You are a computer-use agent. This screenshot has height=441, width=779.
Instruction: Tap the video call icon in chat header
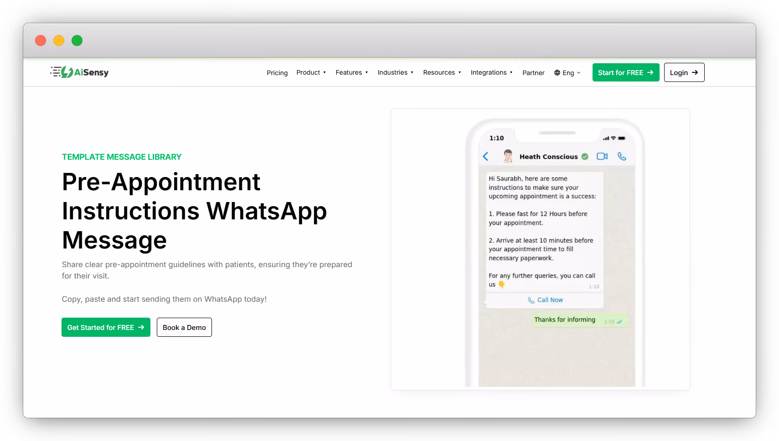602,156
